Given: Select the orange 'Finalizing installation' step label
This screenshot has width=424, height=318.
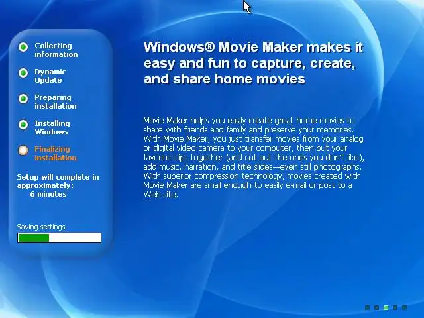Looking at the screenshot, I should pyautogui.click(x=56, y=153).
